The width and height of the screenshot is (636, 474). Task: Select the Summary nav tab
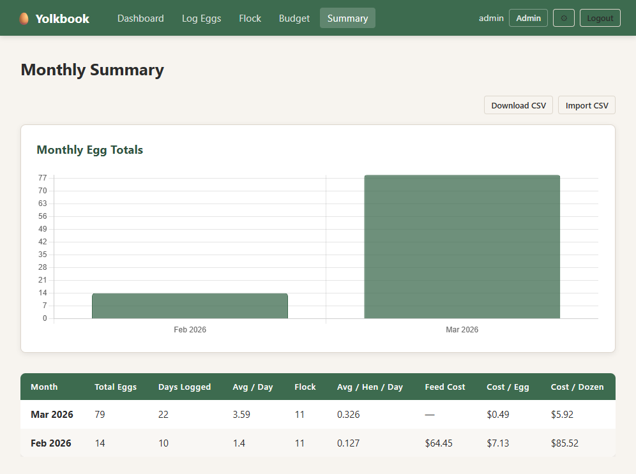click(x=347, y=19)
